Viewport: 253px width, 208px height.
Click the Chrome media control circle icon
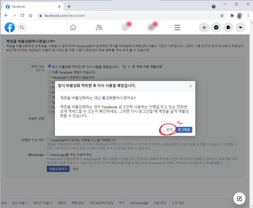[213, 7]
